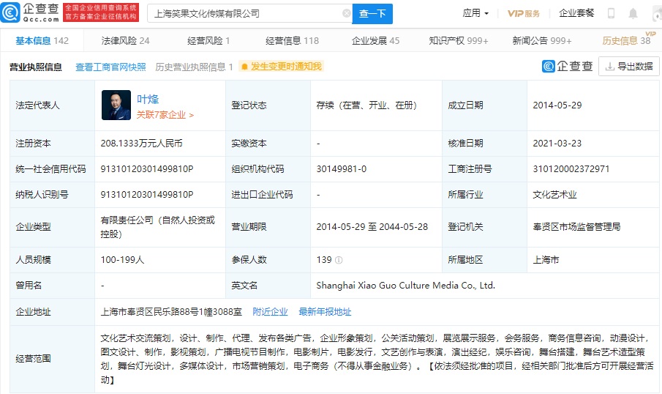The width and height of the screenshot is (662, 394).
Task: Select English name Shanghai Xiao Guo Culture Media
Action: (x=406, y=286)
